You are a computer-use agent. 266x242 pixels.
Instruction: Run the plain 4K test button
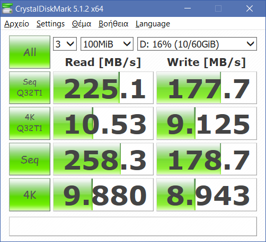coord(30,194)
